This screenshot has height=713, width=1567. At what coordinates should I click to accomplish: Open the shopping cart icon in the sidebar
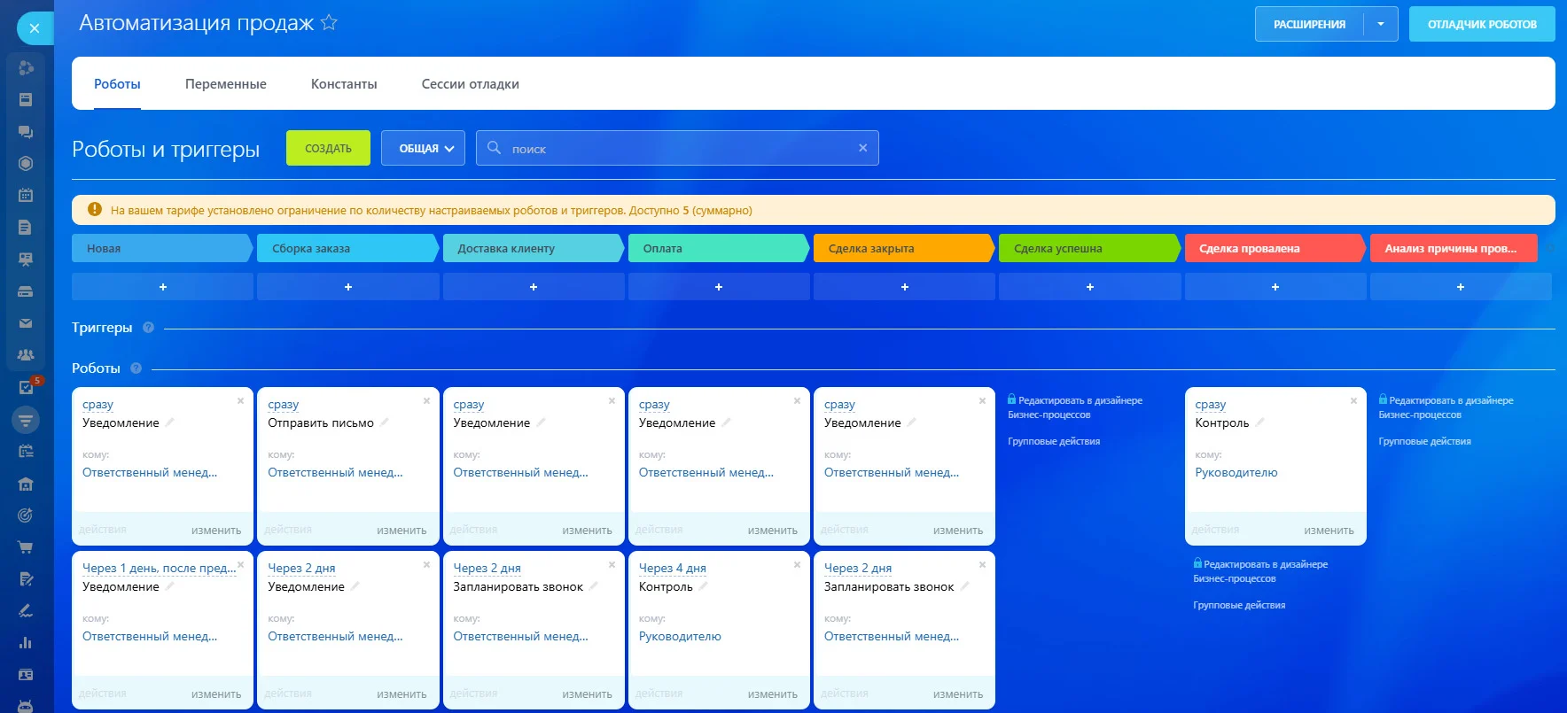pyautogui.click(x=26, y=547)
